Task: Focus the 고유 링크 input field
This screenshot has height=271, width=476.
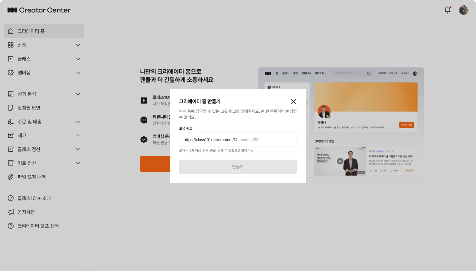Action: click(238, 140)
